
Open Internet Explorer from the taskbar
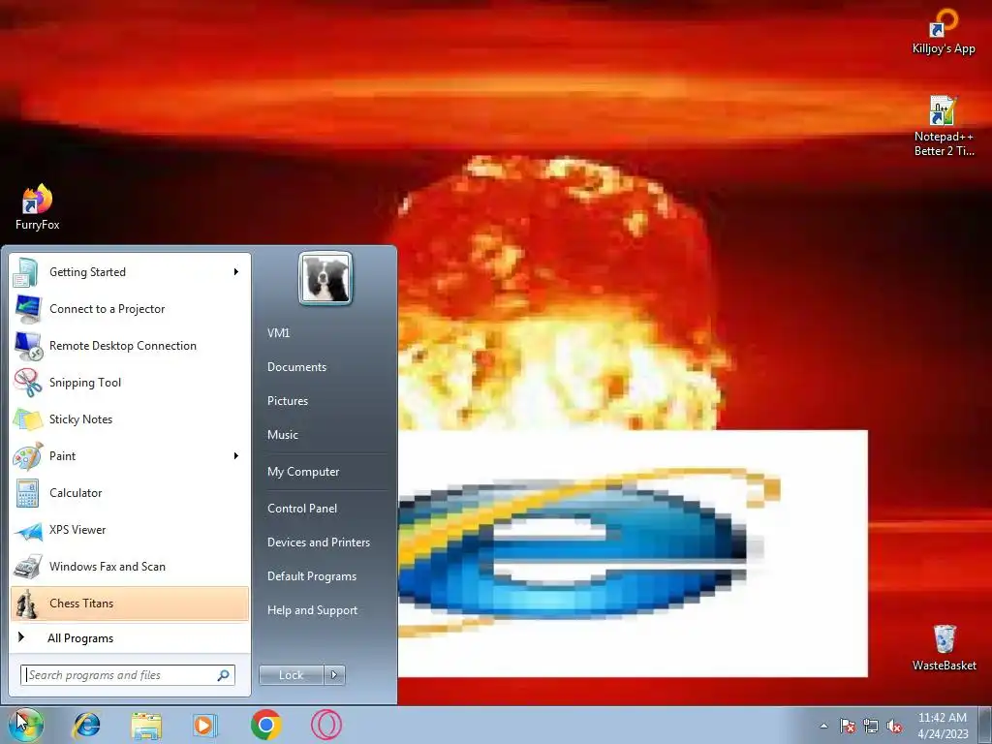(86, 725)
